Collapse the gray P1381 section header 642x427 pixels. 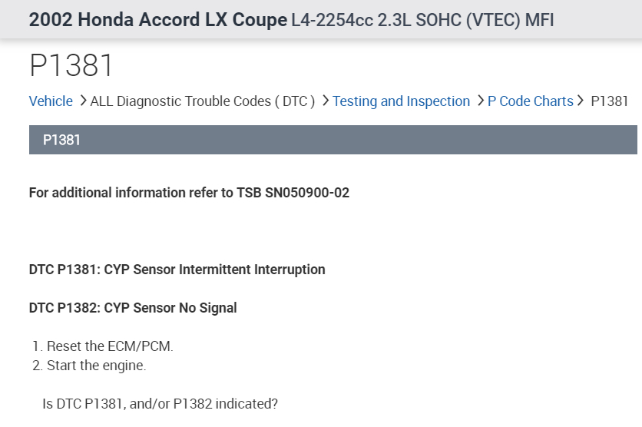[x=333, y=140]
